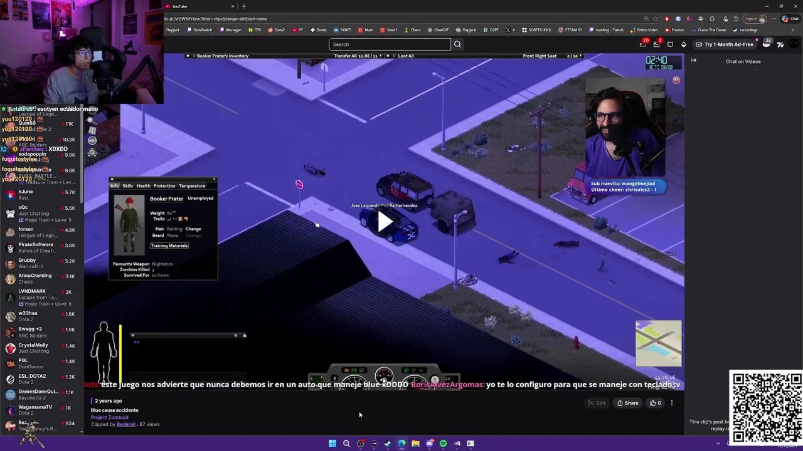Open Discord from taskbar

[x=429, y=443]
